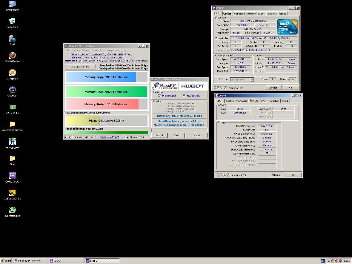This screenshot has width=352, height=264.
Task: Click the Intel Core 2 Quad logo
Action: tap(287, 27)
